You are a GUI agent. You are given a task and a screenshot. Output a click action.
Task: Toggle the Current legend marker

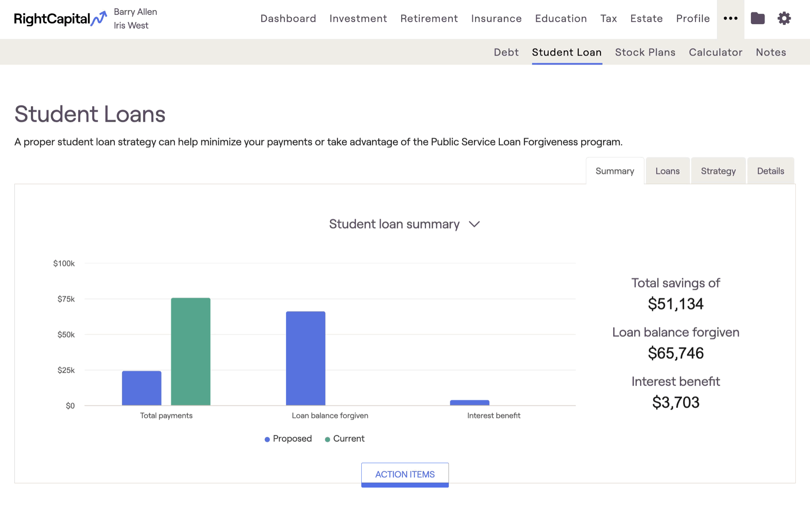[x=327, y=439]
